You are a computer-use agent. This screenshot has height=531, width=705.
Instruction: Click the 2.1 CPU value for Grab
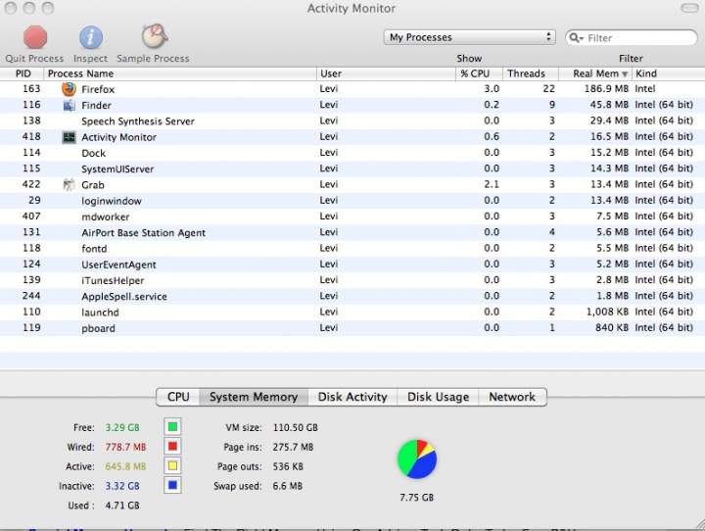point(492,184)
